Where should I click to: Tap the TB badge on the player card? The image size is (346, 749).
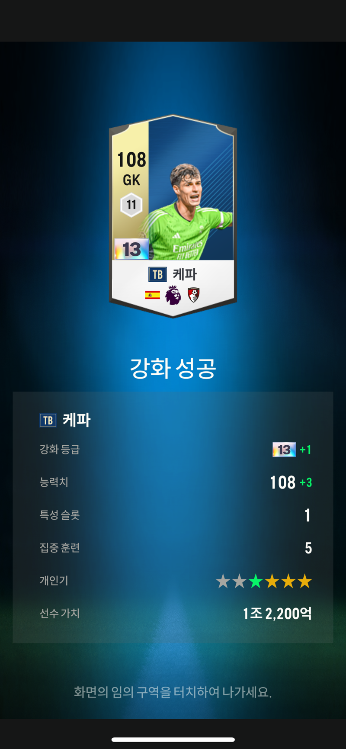[157, 274]
